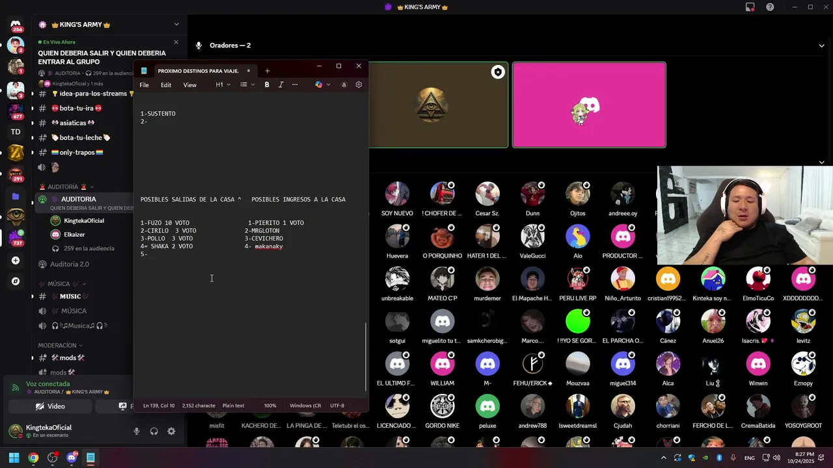Click the volume icon in system tray

pos(776,458)
